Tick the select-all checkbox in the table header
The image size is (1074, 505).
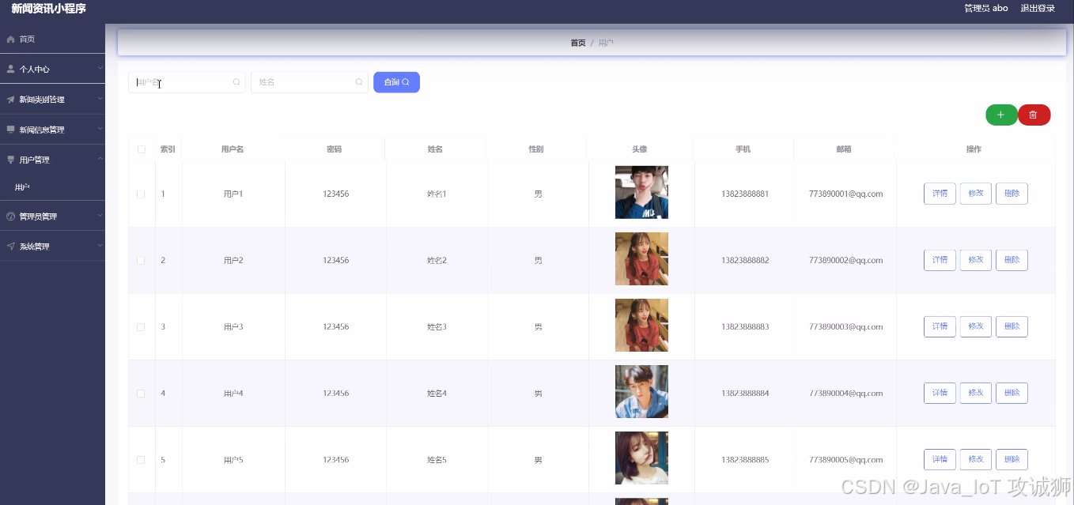pos(142,149)
